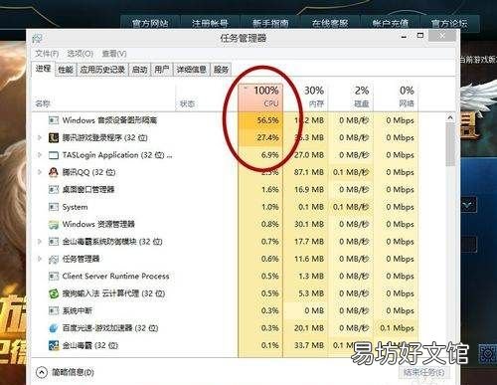
Task: Click the TASLogin Application window icon
Action: 54,155
